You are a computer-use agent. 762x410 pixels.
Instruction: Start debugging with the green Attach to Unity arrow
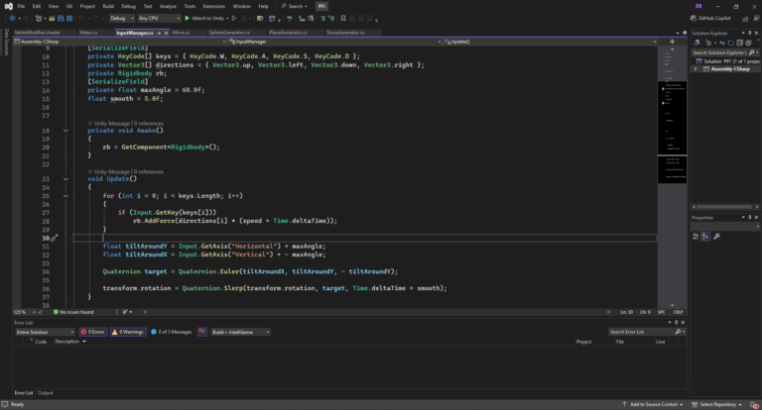click(x=188, y=19)
